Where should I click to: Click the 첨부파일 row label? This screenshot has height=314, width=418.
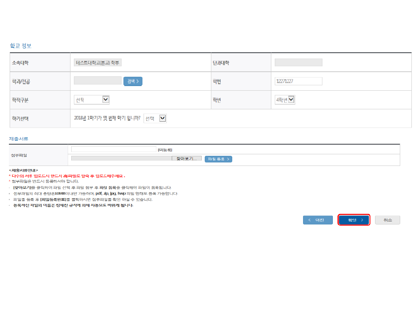pyautogui.click(x=20, y=155)
